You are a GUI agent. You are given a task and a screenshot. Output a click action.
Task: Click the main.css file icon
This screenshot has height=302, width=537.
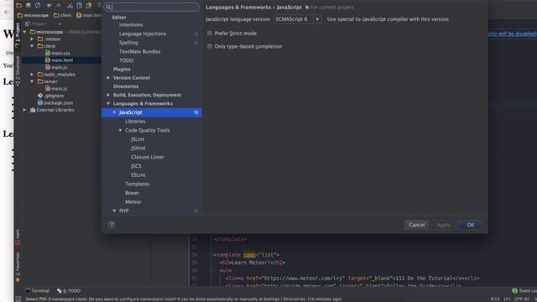pos(48,53)
